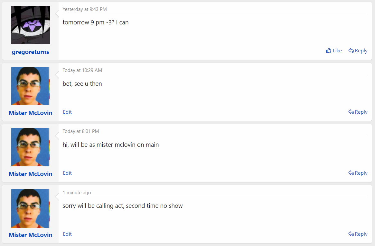Reply to the "will be as mister mclovin" post
375x246 pixels.
[x=358, y=173]
